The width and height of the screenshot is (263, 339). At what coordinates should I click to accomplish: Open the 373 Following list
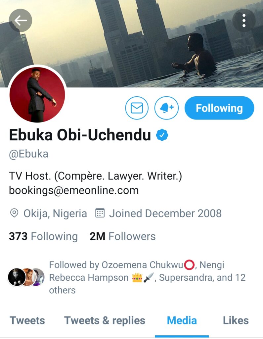coord(43,236)
